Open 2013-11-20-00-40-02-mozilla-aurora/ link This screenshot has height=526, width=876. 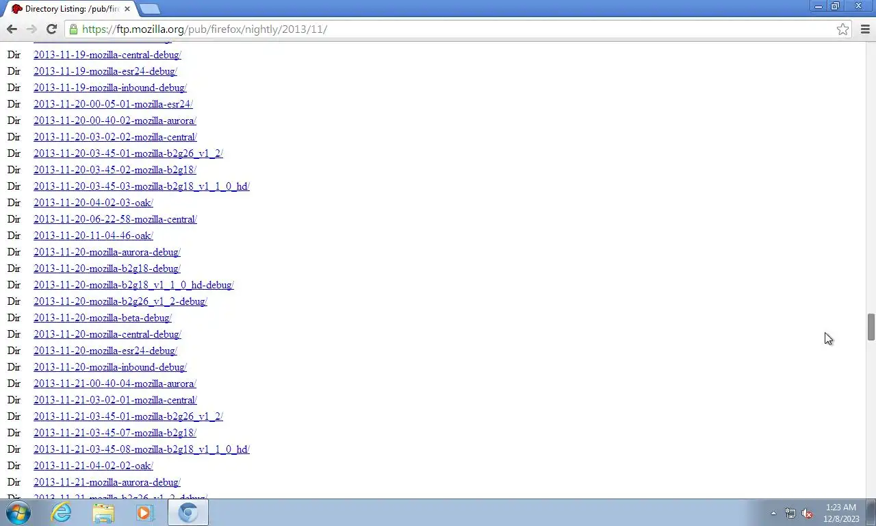click(115, 121)
